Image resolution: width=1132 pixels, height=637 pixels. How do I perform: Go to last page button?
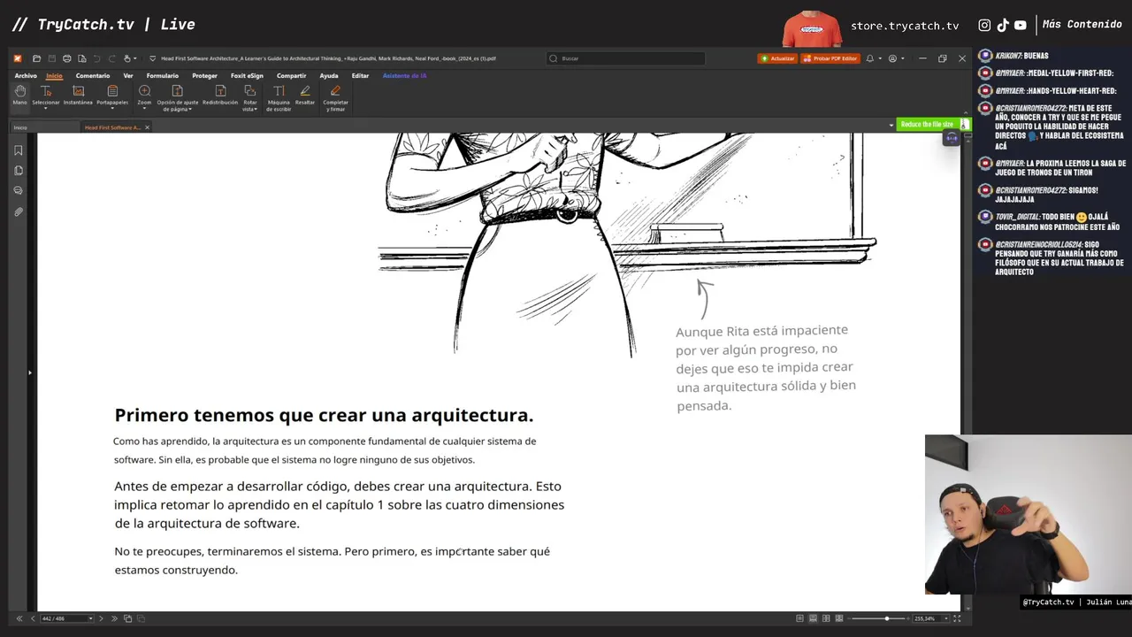(x=114, y=618)
